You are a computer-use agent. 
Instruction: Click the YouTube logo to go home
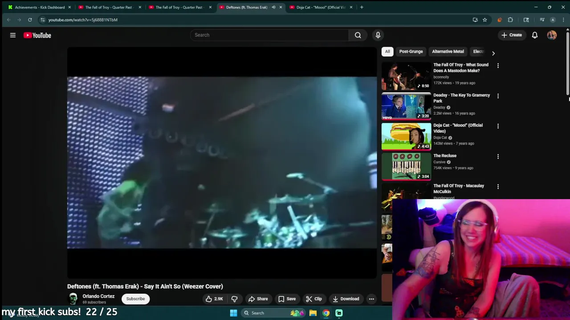coord(37,35)
